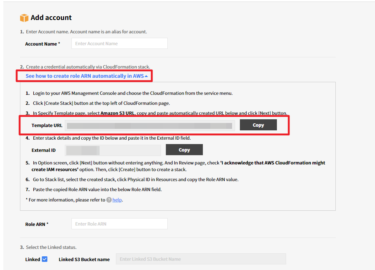Click the 'Role ARN *' field label
The image size is (375, 270).
(37, 224)
